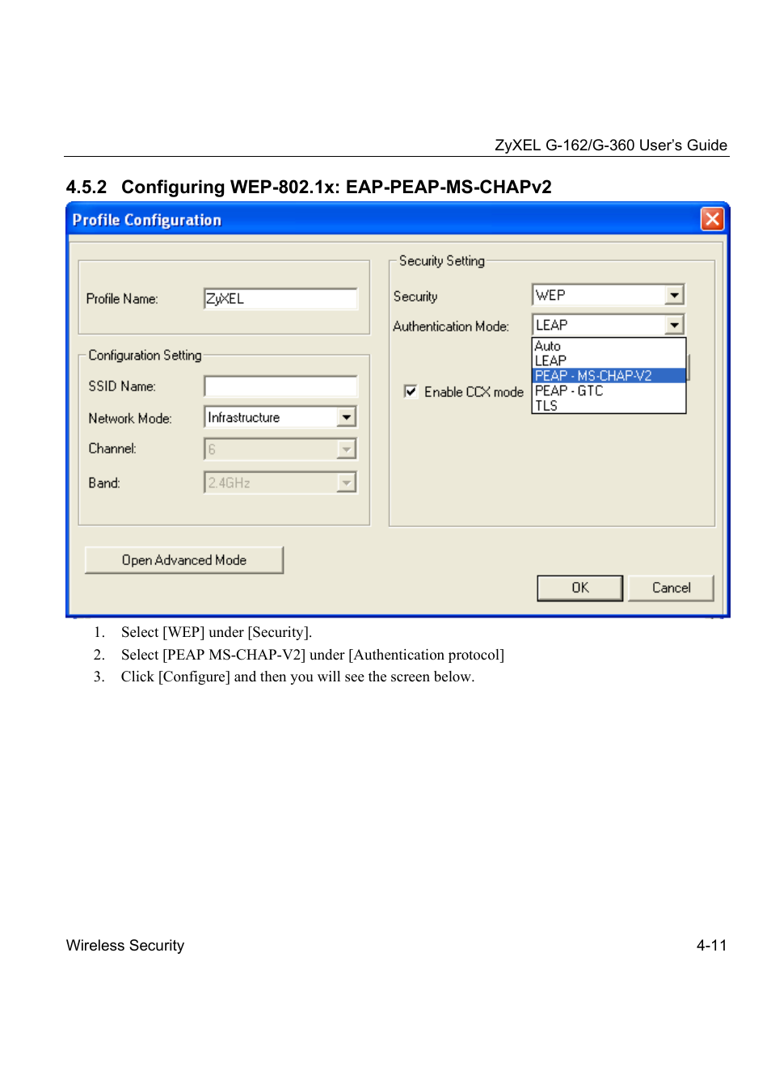This screenshot has width=771, height=1092.
Task: Click header 'ZyXEL G-162/G-360 User's Guide'
Action: click(x=611, y=145)
